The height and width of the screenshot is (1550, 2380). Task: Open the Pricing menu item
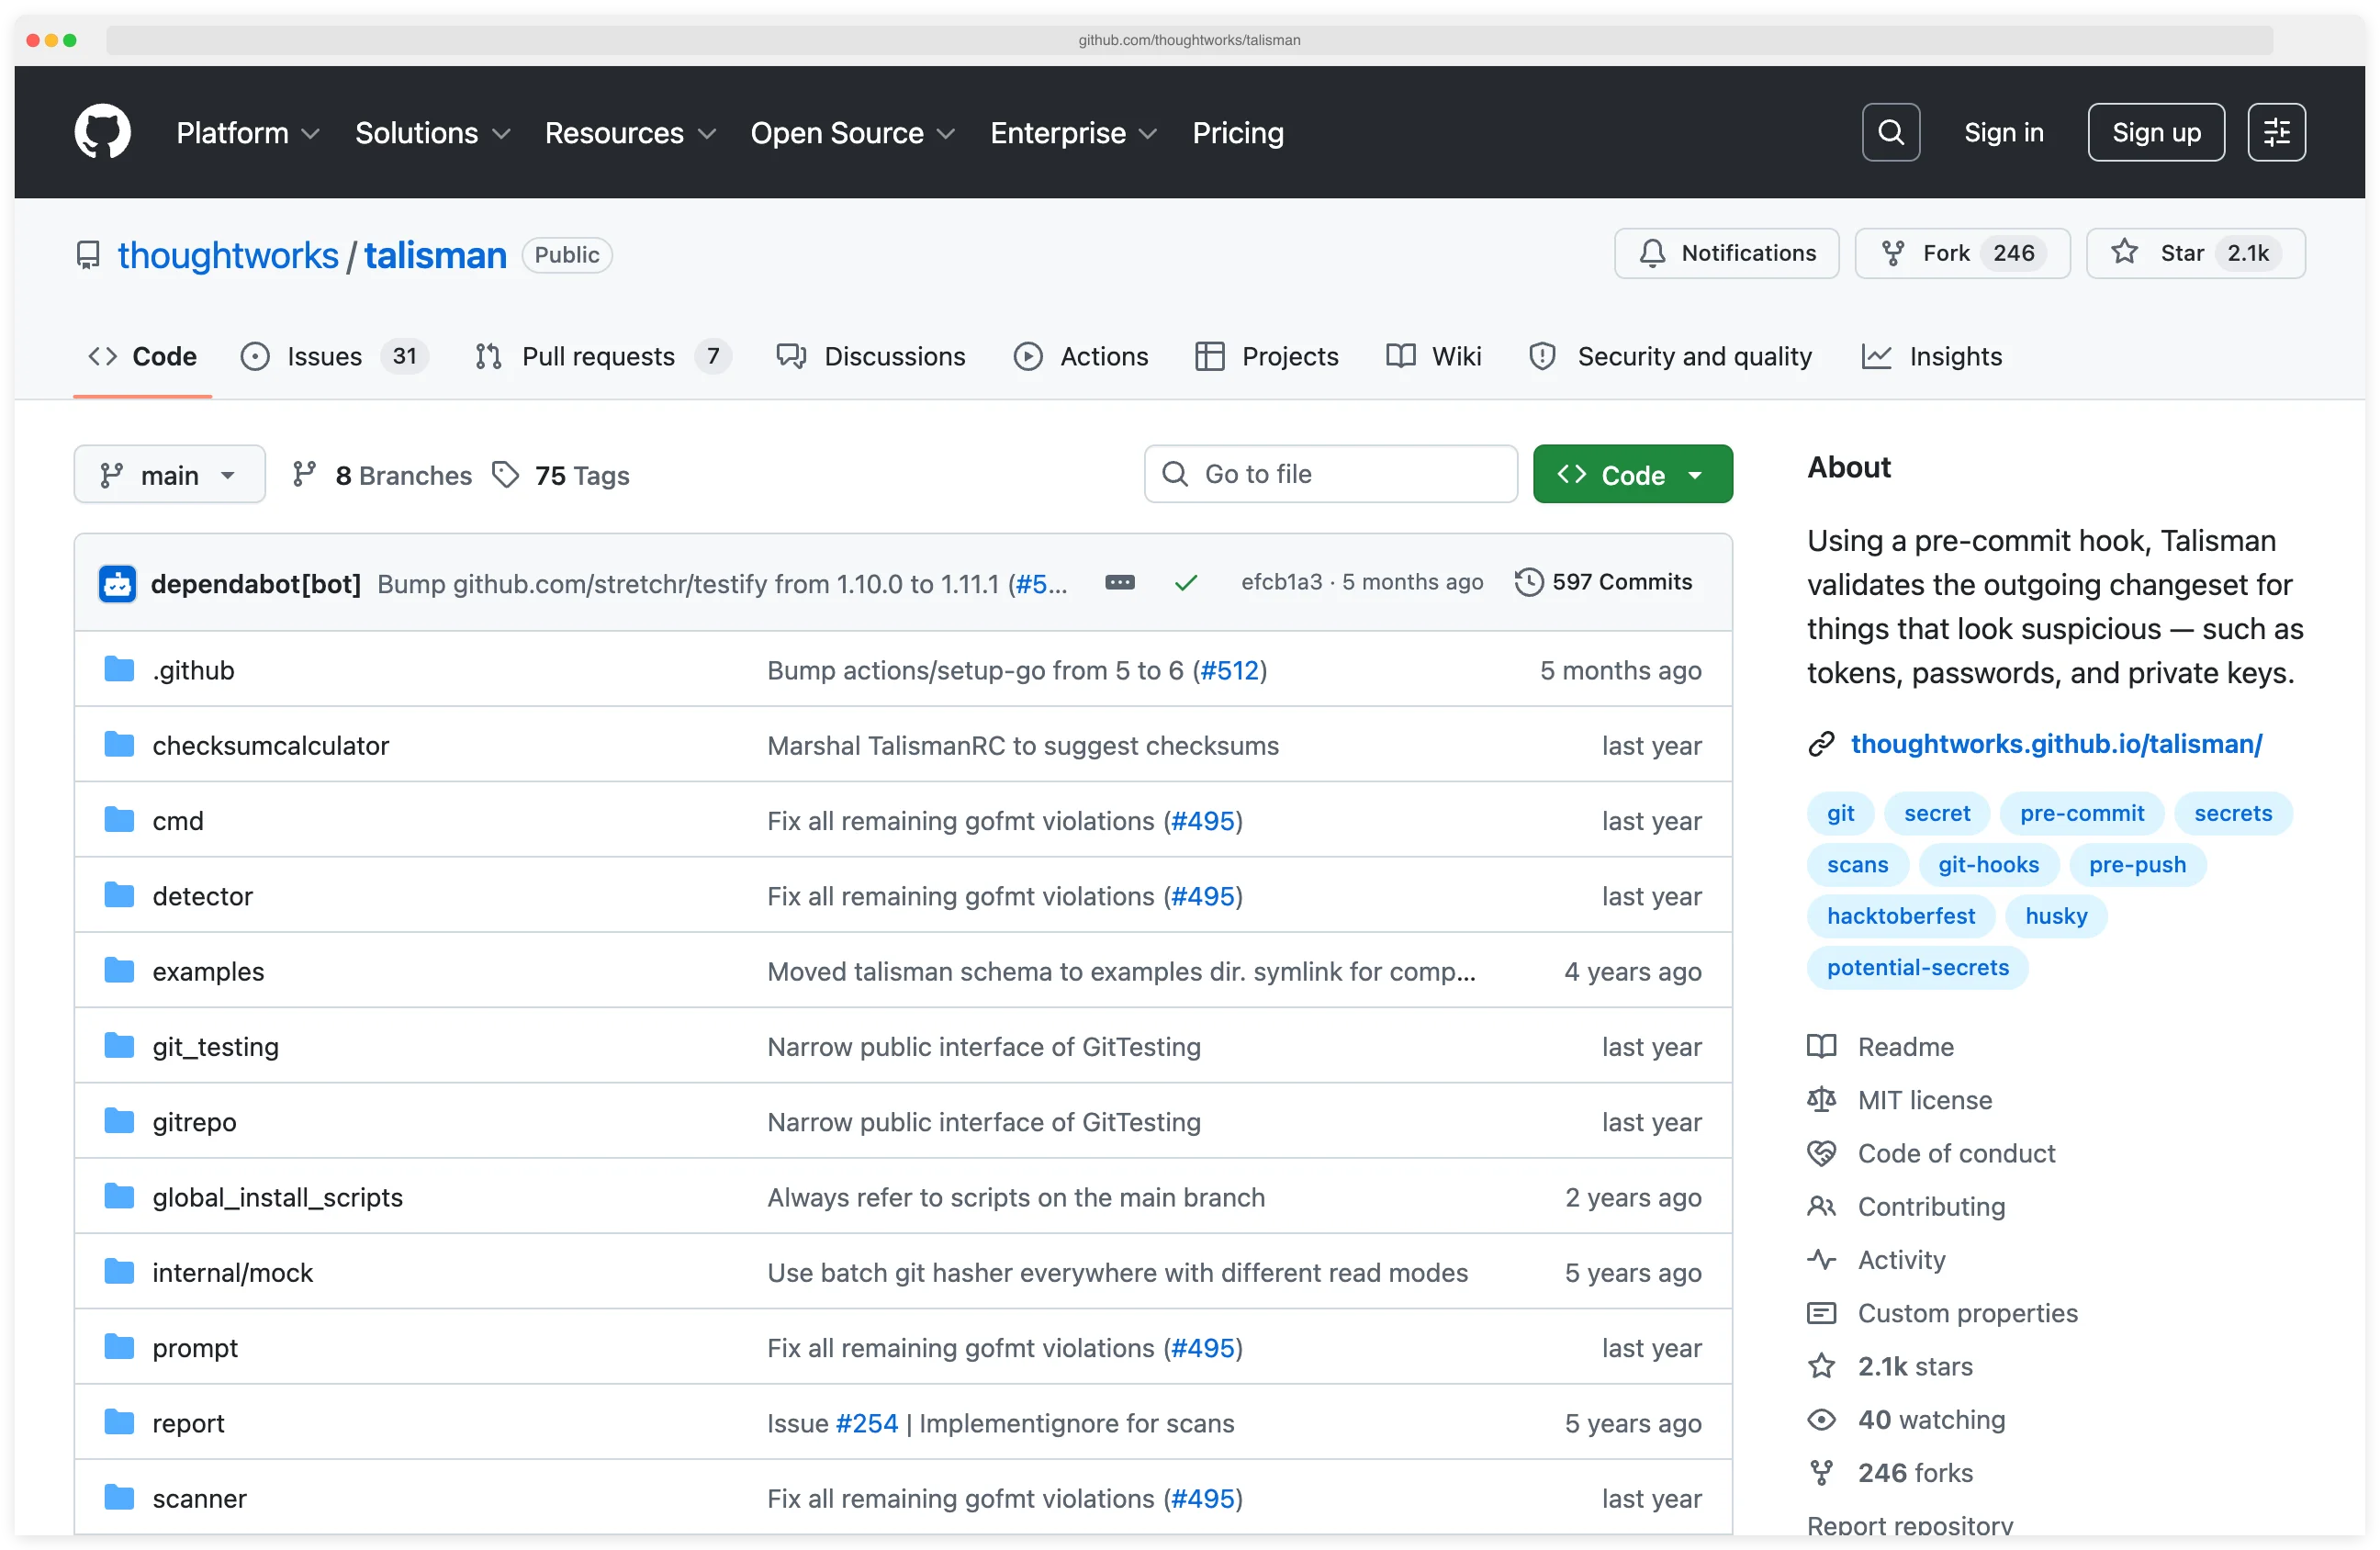(x=1237, y=132)
